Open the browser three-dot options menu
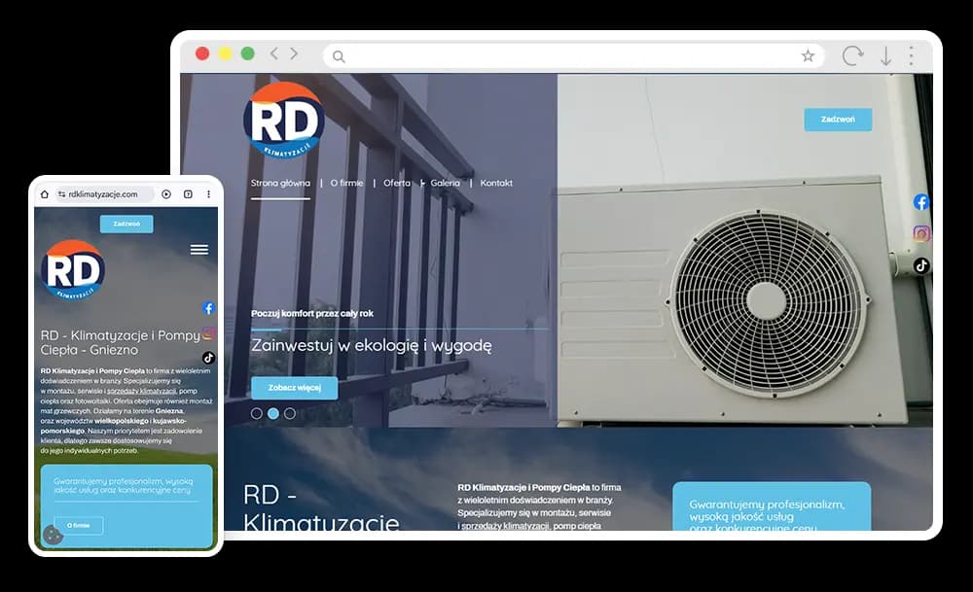973x592 pixels. coord(910,56)
